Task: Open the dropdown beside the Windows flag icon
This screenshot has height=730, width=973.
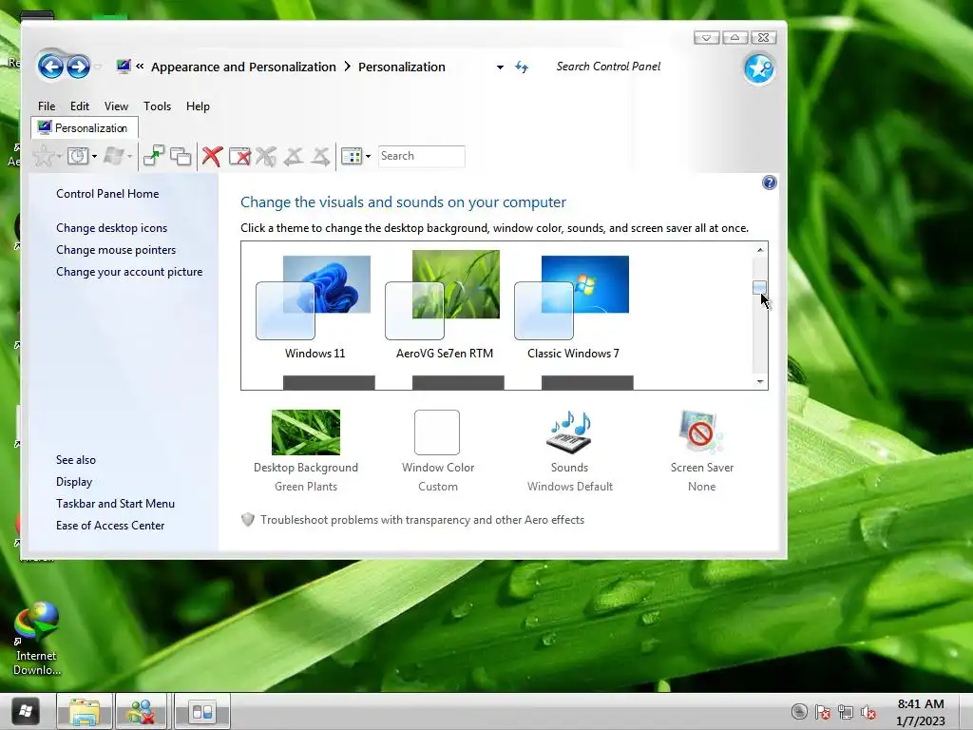Action: [129, 157]
